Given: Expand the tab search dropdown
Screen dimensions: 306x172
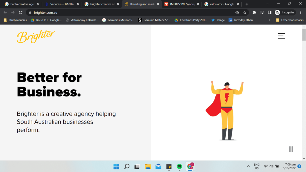Looking at the screenshot, I should point(267,4).
